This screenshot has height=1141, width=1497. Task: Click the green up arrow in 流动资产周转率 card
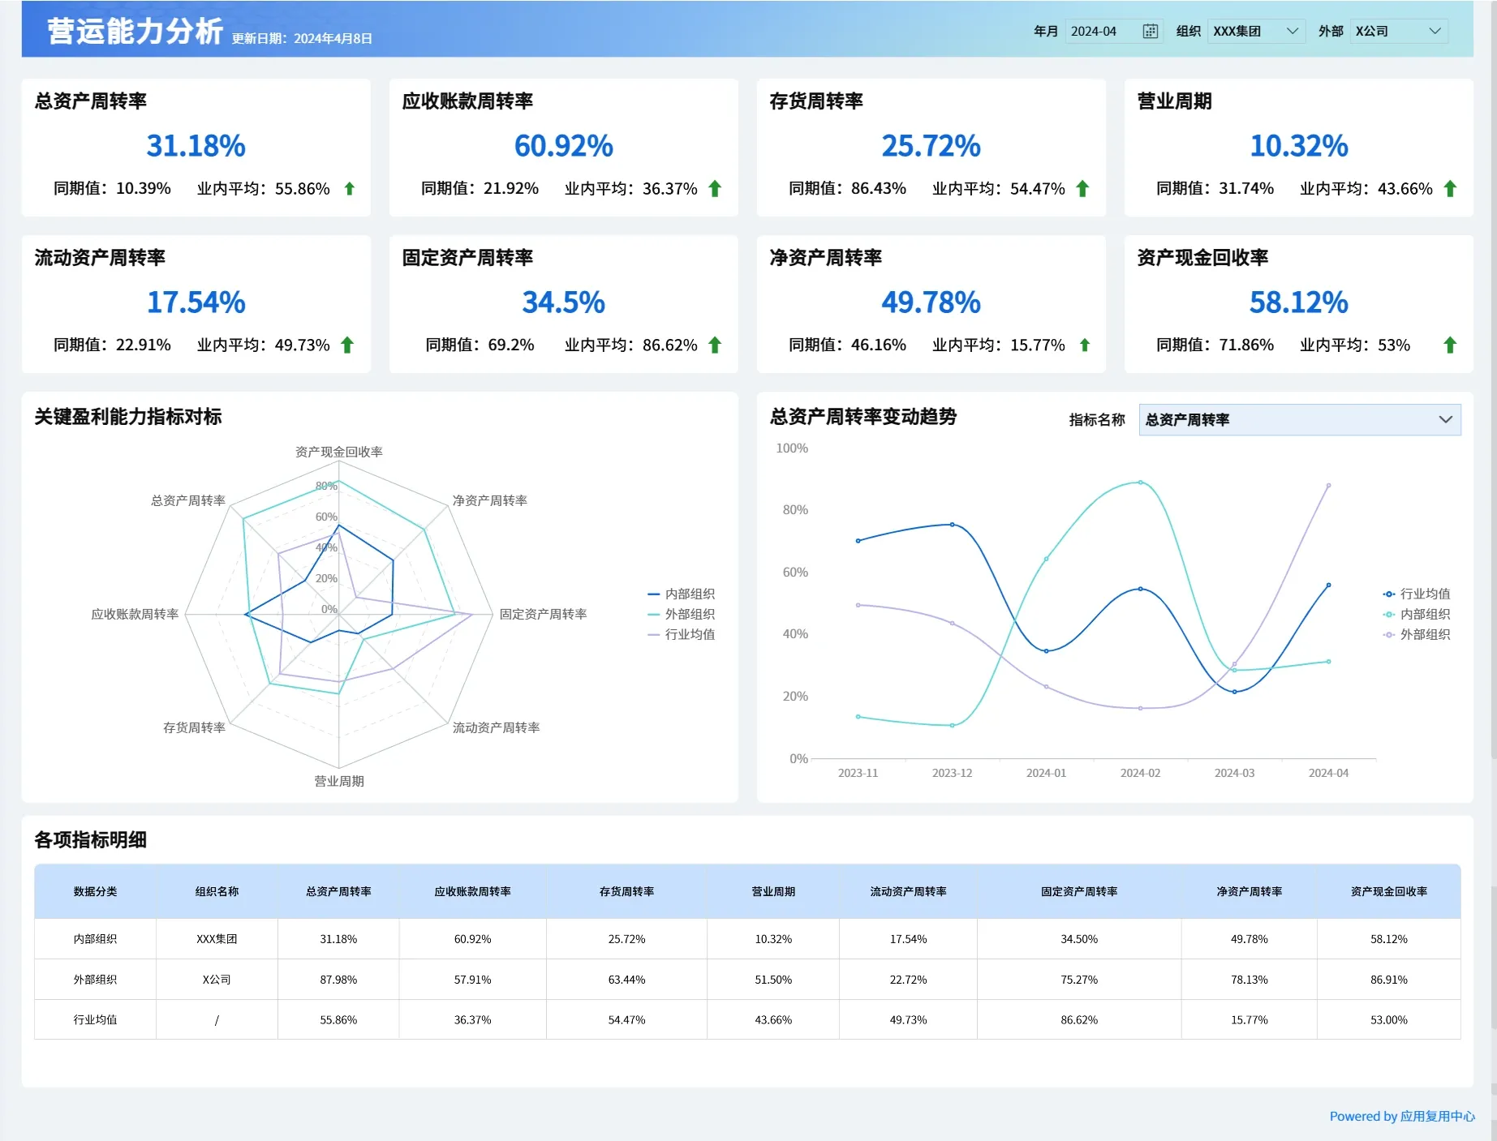tap(347, 345)
